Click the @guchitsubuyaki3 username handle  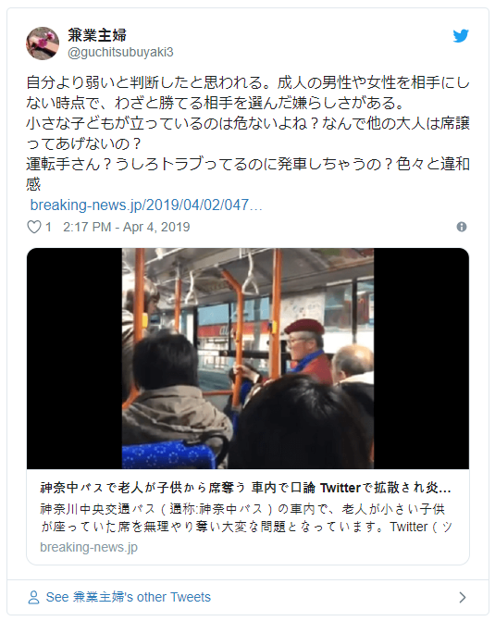click(x=120, y=52)
